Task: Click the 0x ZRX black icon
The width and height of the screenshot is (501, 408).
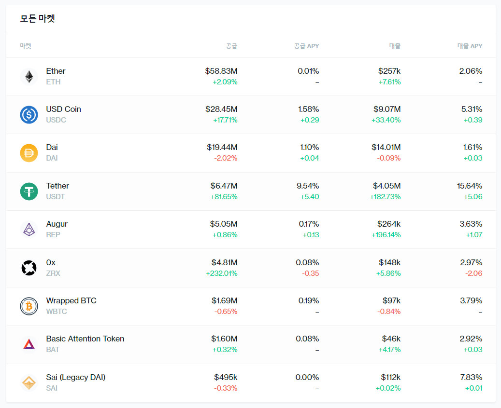Action: tap(29, 268)
